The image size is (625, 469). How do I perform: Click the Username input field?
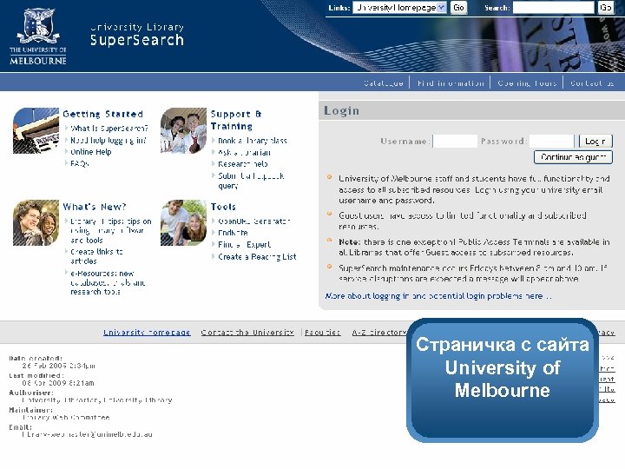pyautogui.click(x=455, y=142)
